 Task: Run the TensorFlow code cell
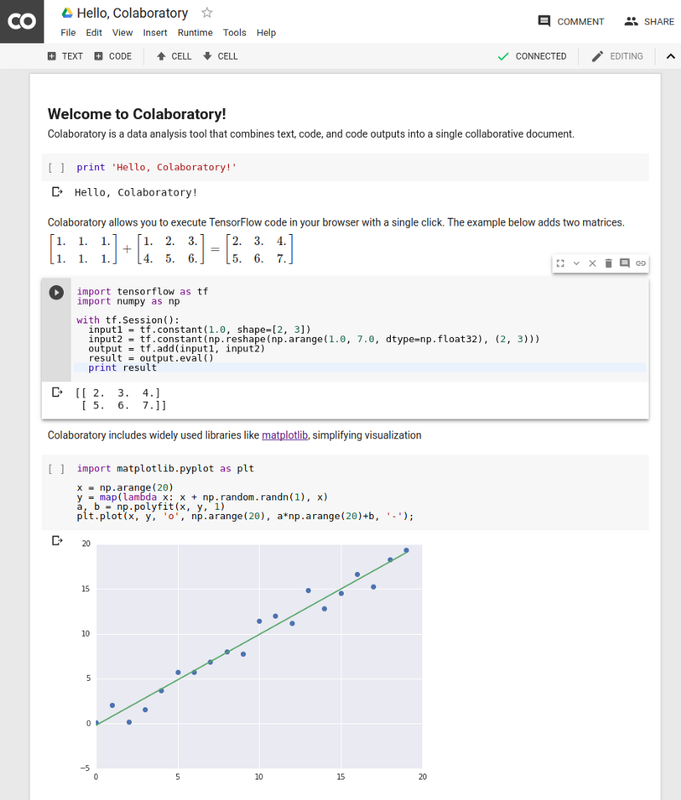pos(56,293)
